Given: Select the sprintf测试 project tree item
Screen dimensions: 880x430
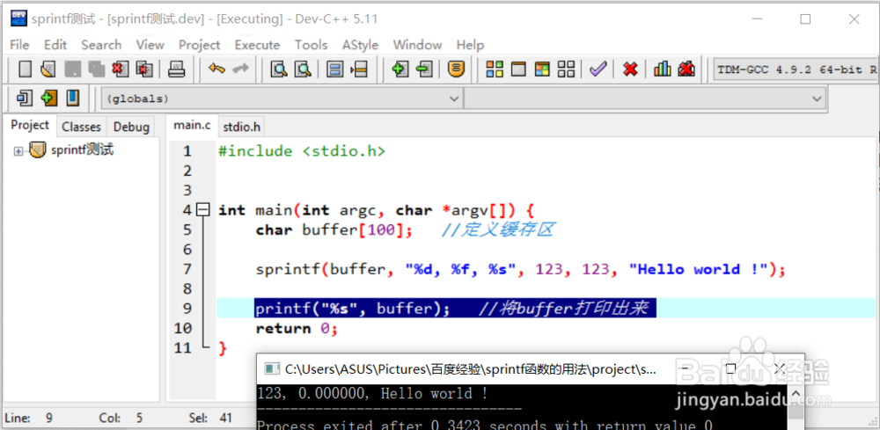Looking at the screenshot, I should 82,150.
